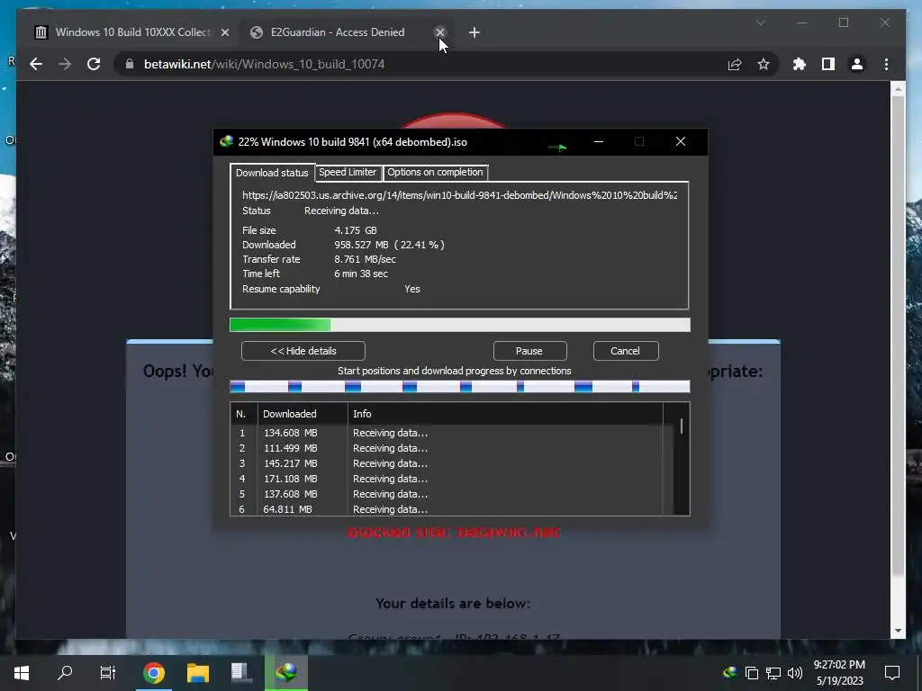The height and width of the screenshot is (691, 922).
Task: Select connection row 1 with 134.608 MB
Action: tap(447, 433)
